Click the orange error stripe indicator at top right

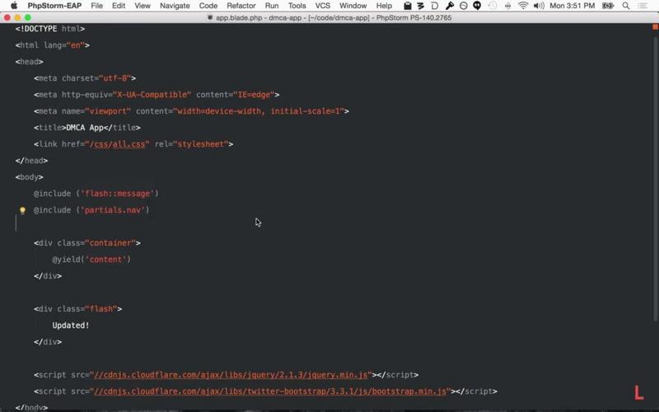click(x=655, y=27)
